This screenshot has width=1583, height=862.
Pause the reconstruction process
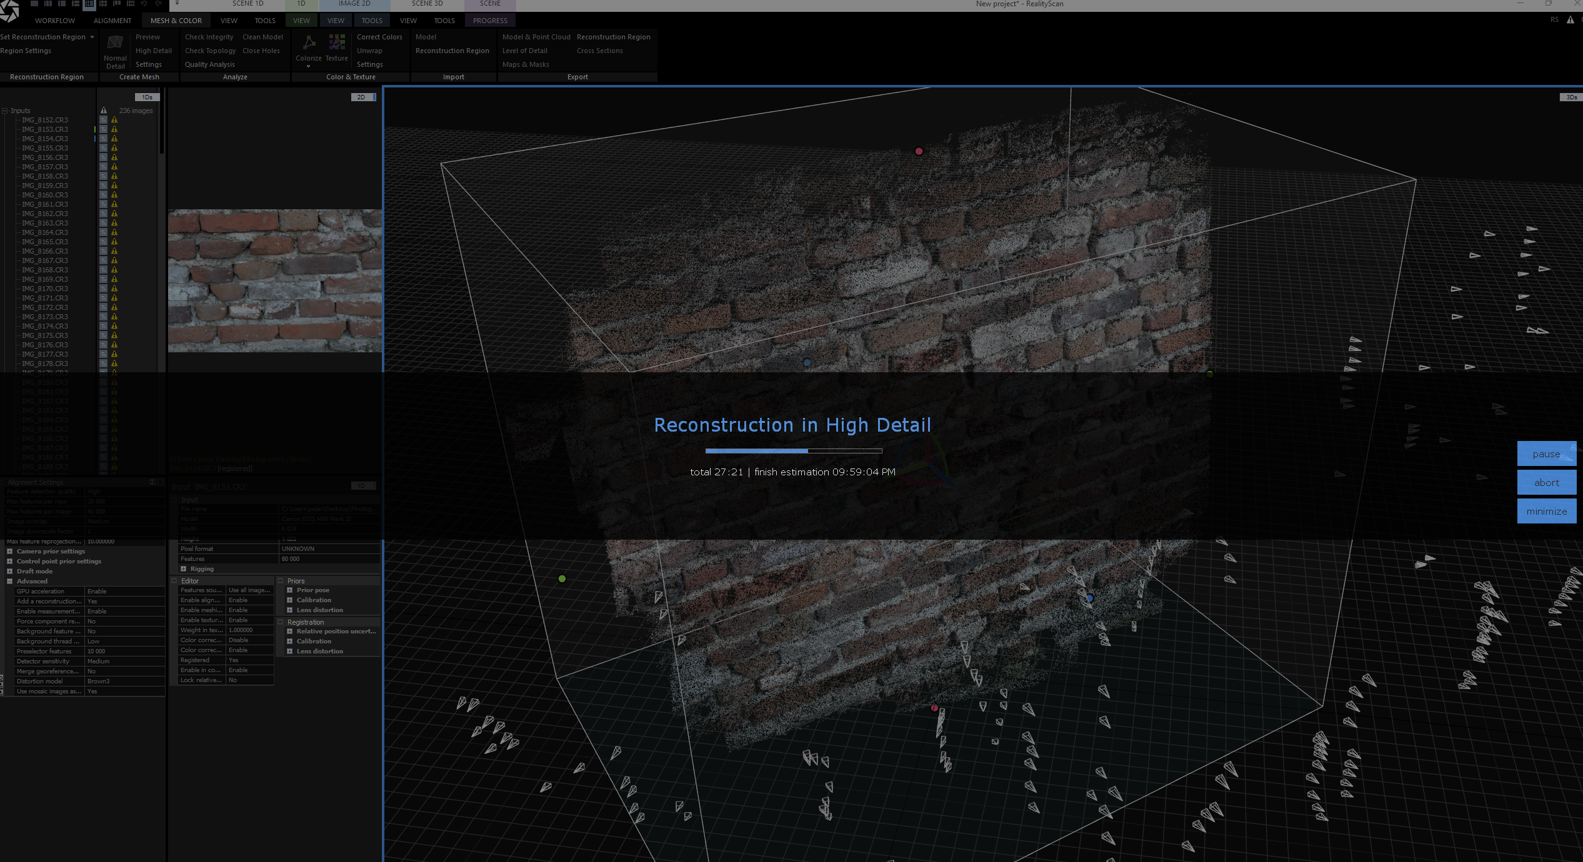pos(1546,454)
